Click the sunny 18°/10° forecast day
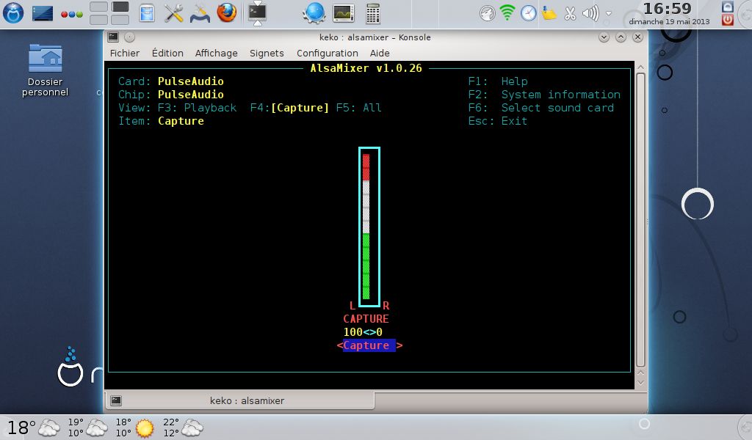The image size is (752, 440). pyautogui.click(x=135, y=428)
